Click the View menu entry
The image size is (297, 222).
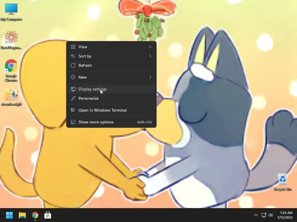tap(111, 47)
